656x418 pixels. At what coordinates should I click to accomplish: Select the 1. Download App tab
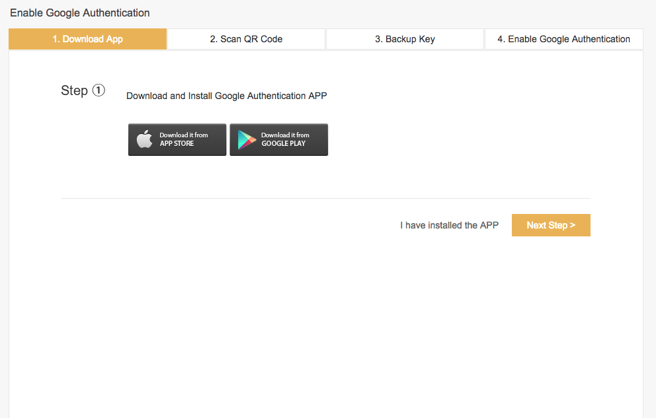click(x=88, y=39)
